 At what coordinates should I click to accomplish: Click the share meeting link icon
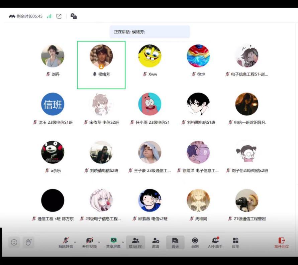click(x=59, y=16)
